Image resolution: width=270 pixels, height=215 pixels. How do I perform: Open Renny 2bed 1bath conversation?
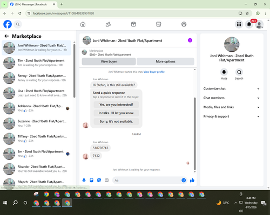coord(36,78)
